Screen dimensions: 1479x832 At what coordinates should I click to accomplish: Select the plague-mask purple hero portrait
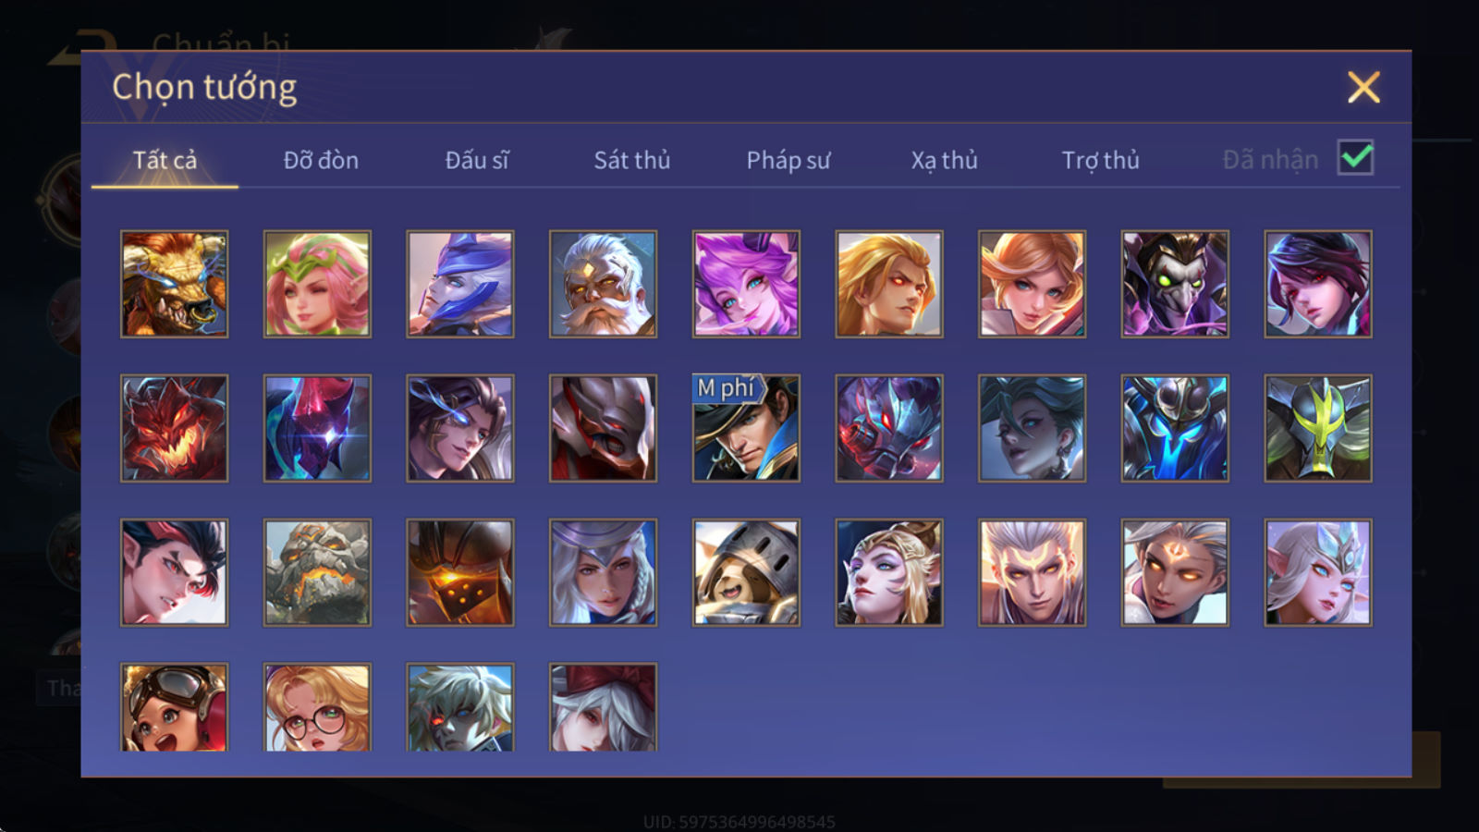(x=1175, y=284)
